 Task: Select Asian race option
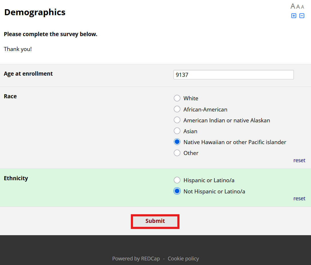[177, 131]
